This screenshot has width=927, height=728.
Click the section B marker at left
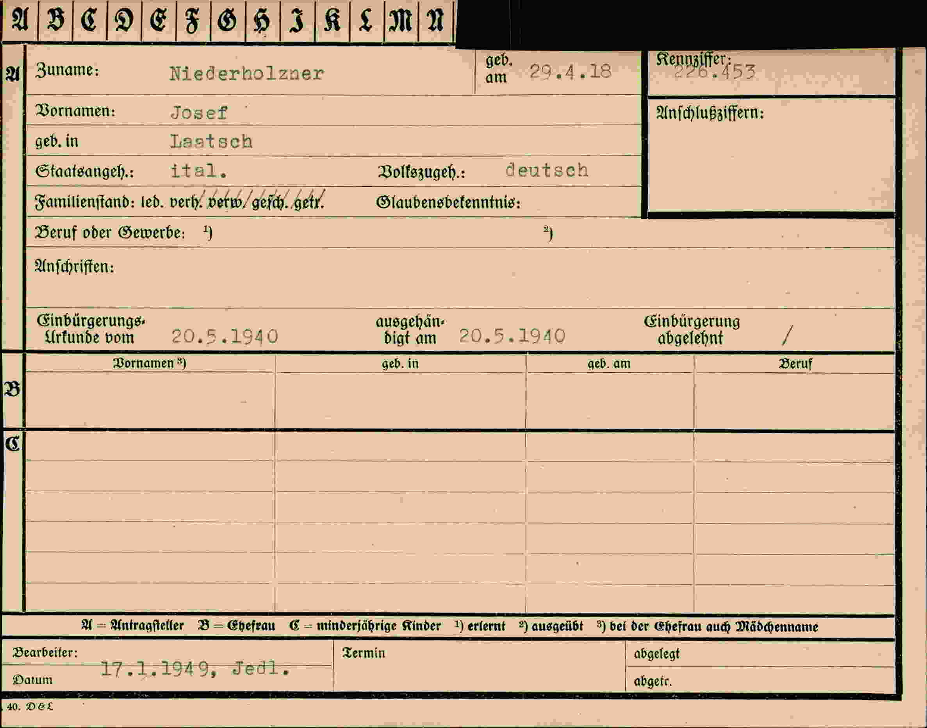[x=12, y=389]
